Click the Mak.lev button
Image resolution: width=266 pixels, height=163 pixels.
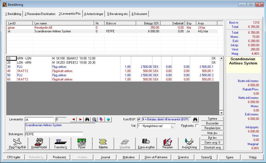tap(212, 133)
